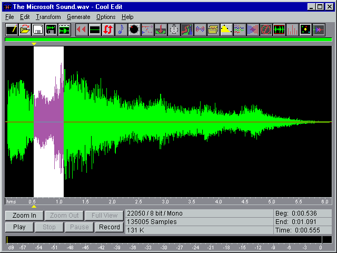Click the green view range bar
This screenshot has width=337, height=253.
point(168,40)
